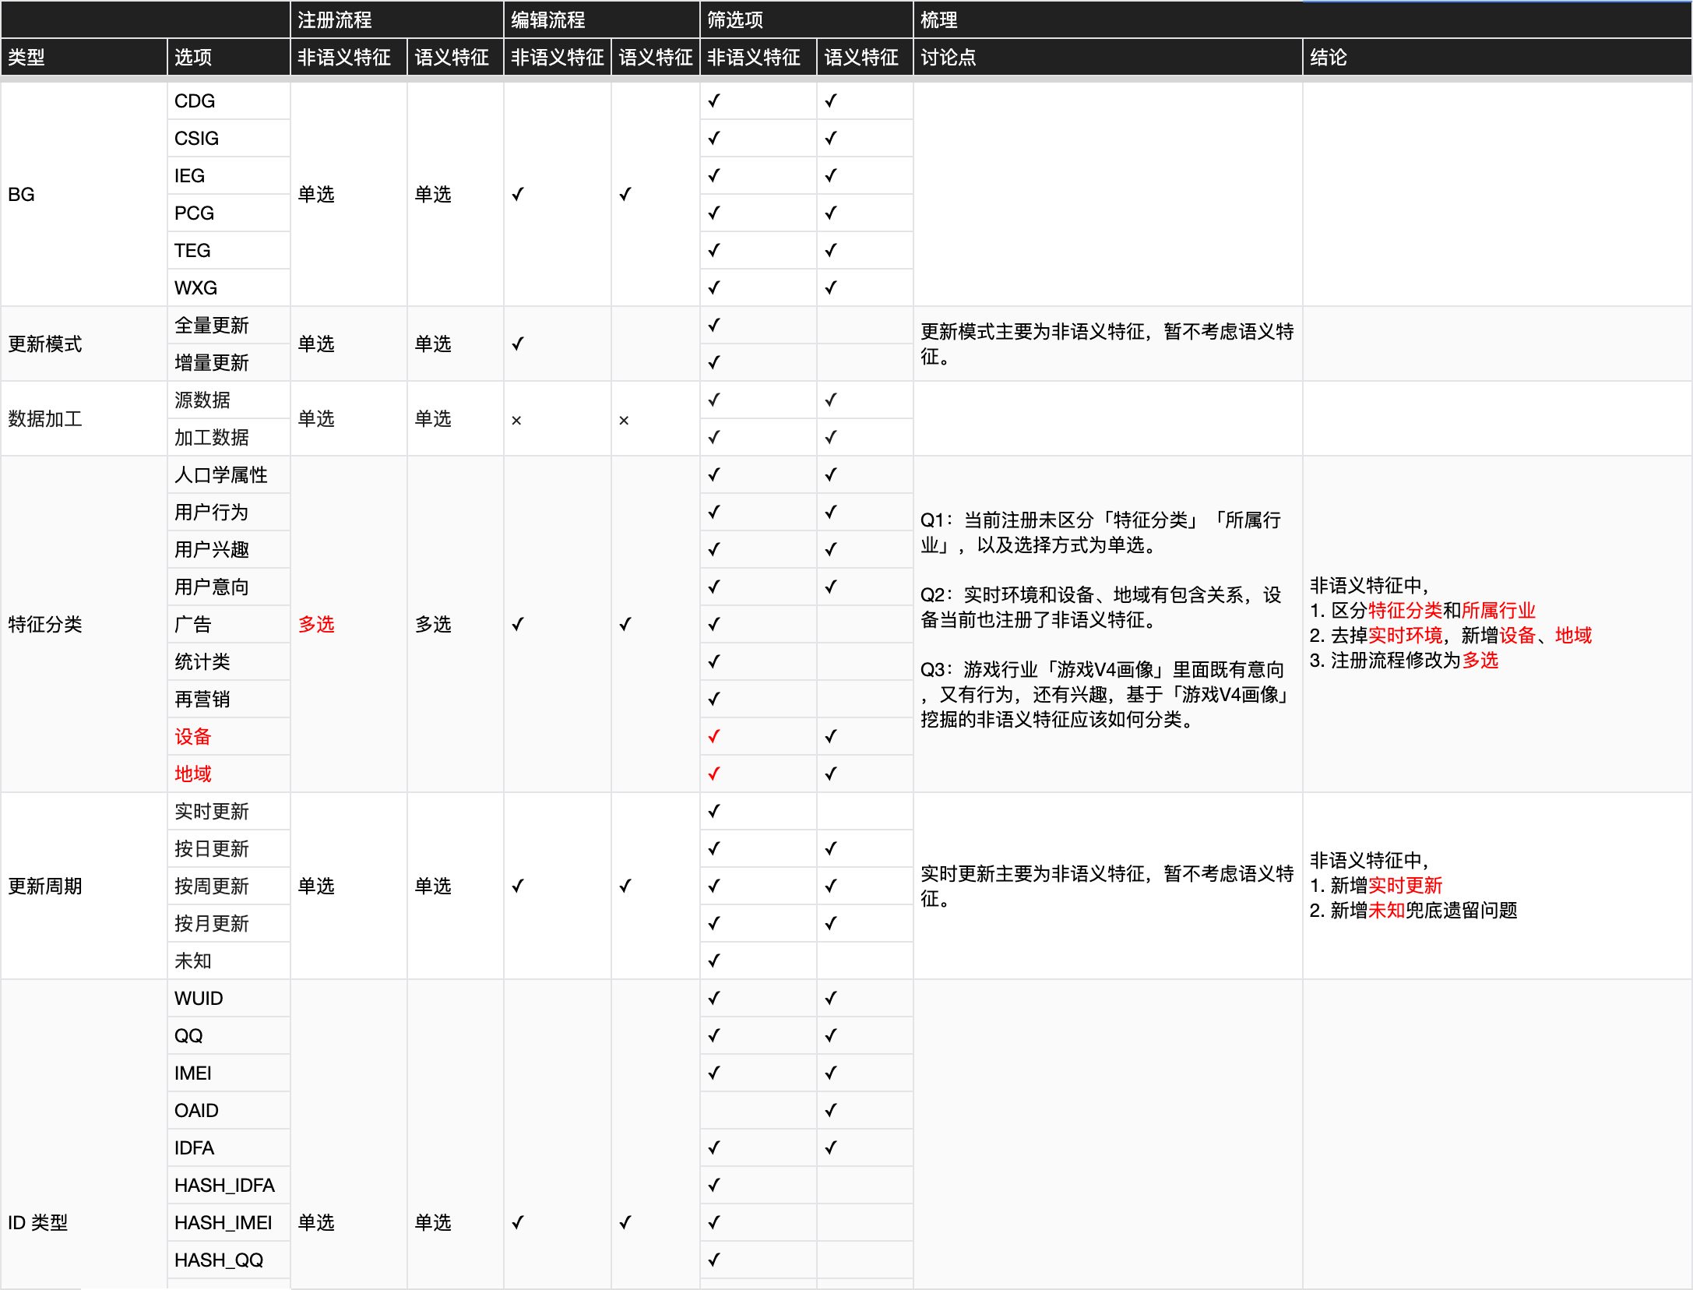This screenshot has width=1693, height=1290.
Task: Select the 全量更新 cell
Action: coord(229,325)
